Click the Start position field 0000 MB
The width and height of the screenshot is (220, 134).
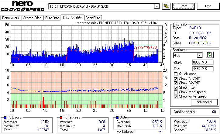click(203, 62)
